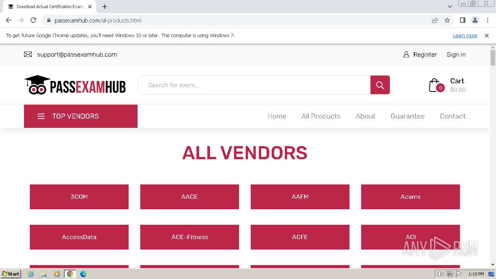Open File Explorer from taskbar
496x279 pixels.
(x=44, y=274)
